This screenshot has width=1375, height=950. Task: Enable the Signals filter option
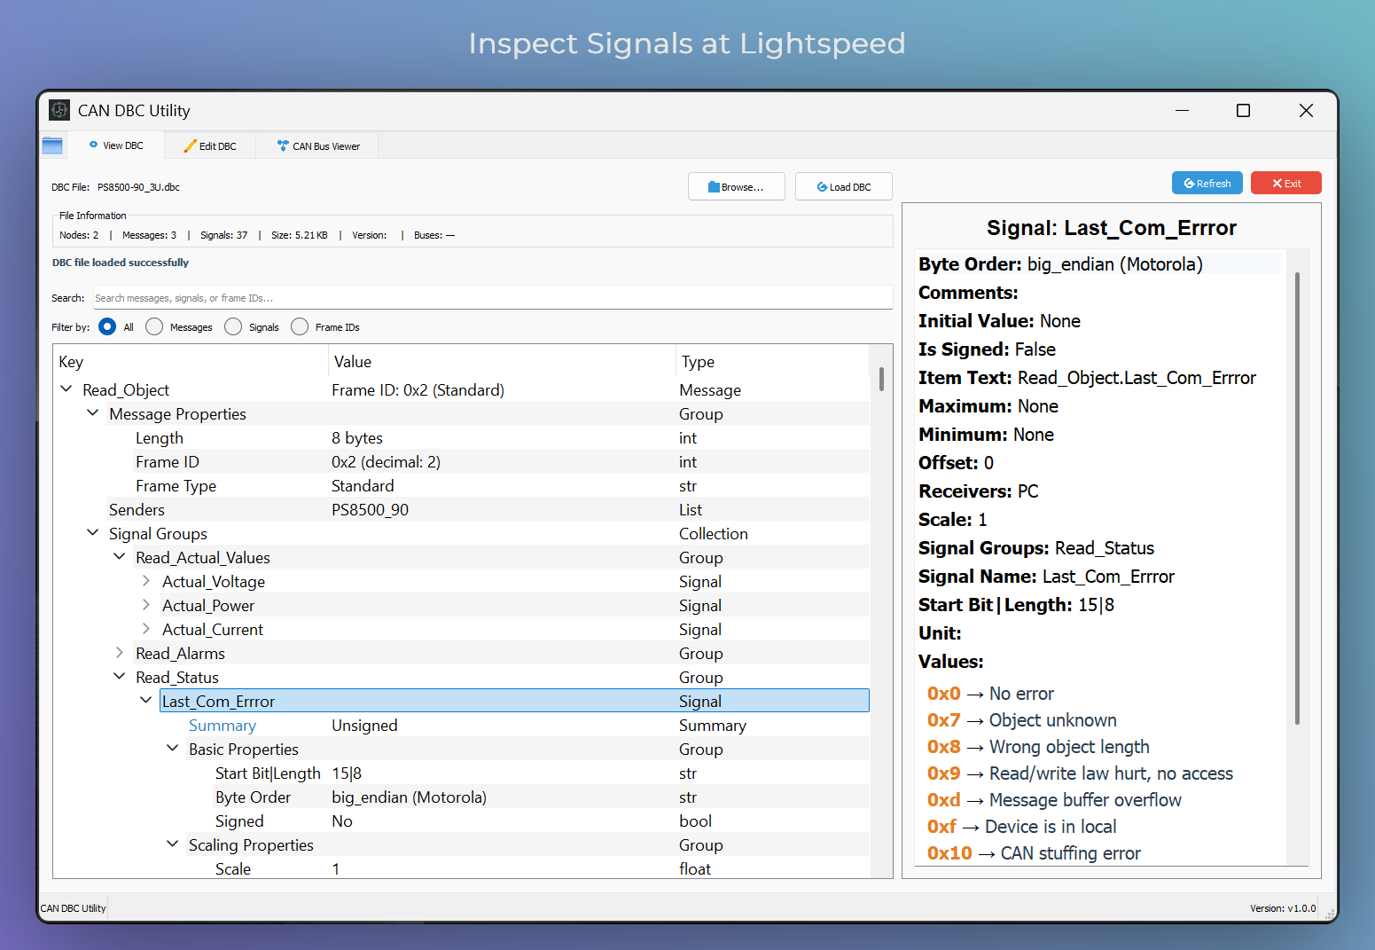click(x=233, y=326)
